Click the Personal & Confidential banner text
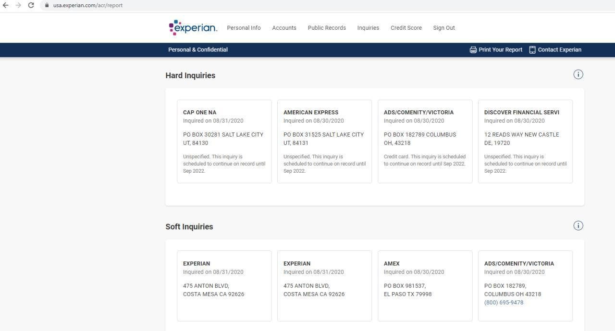 point(198,50)
